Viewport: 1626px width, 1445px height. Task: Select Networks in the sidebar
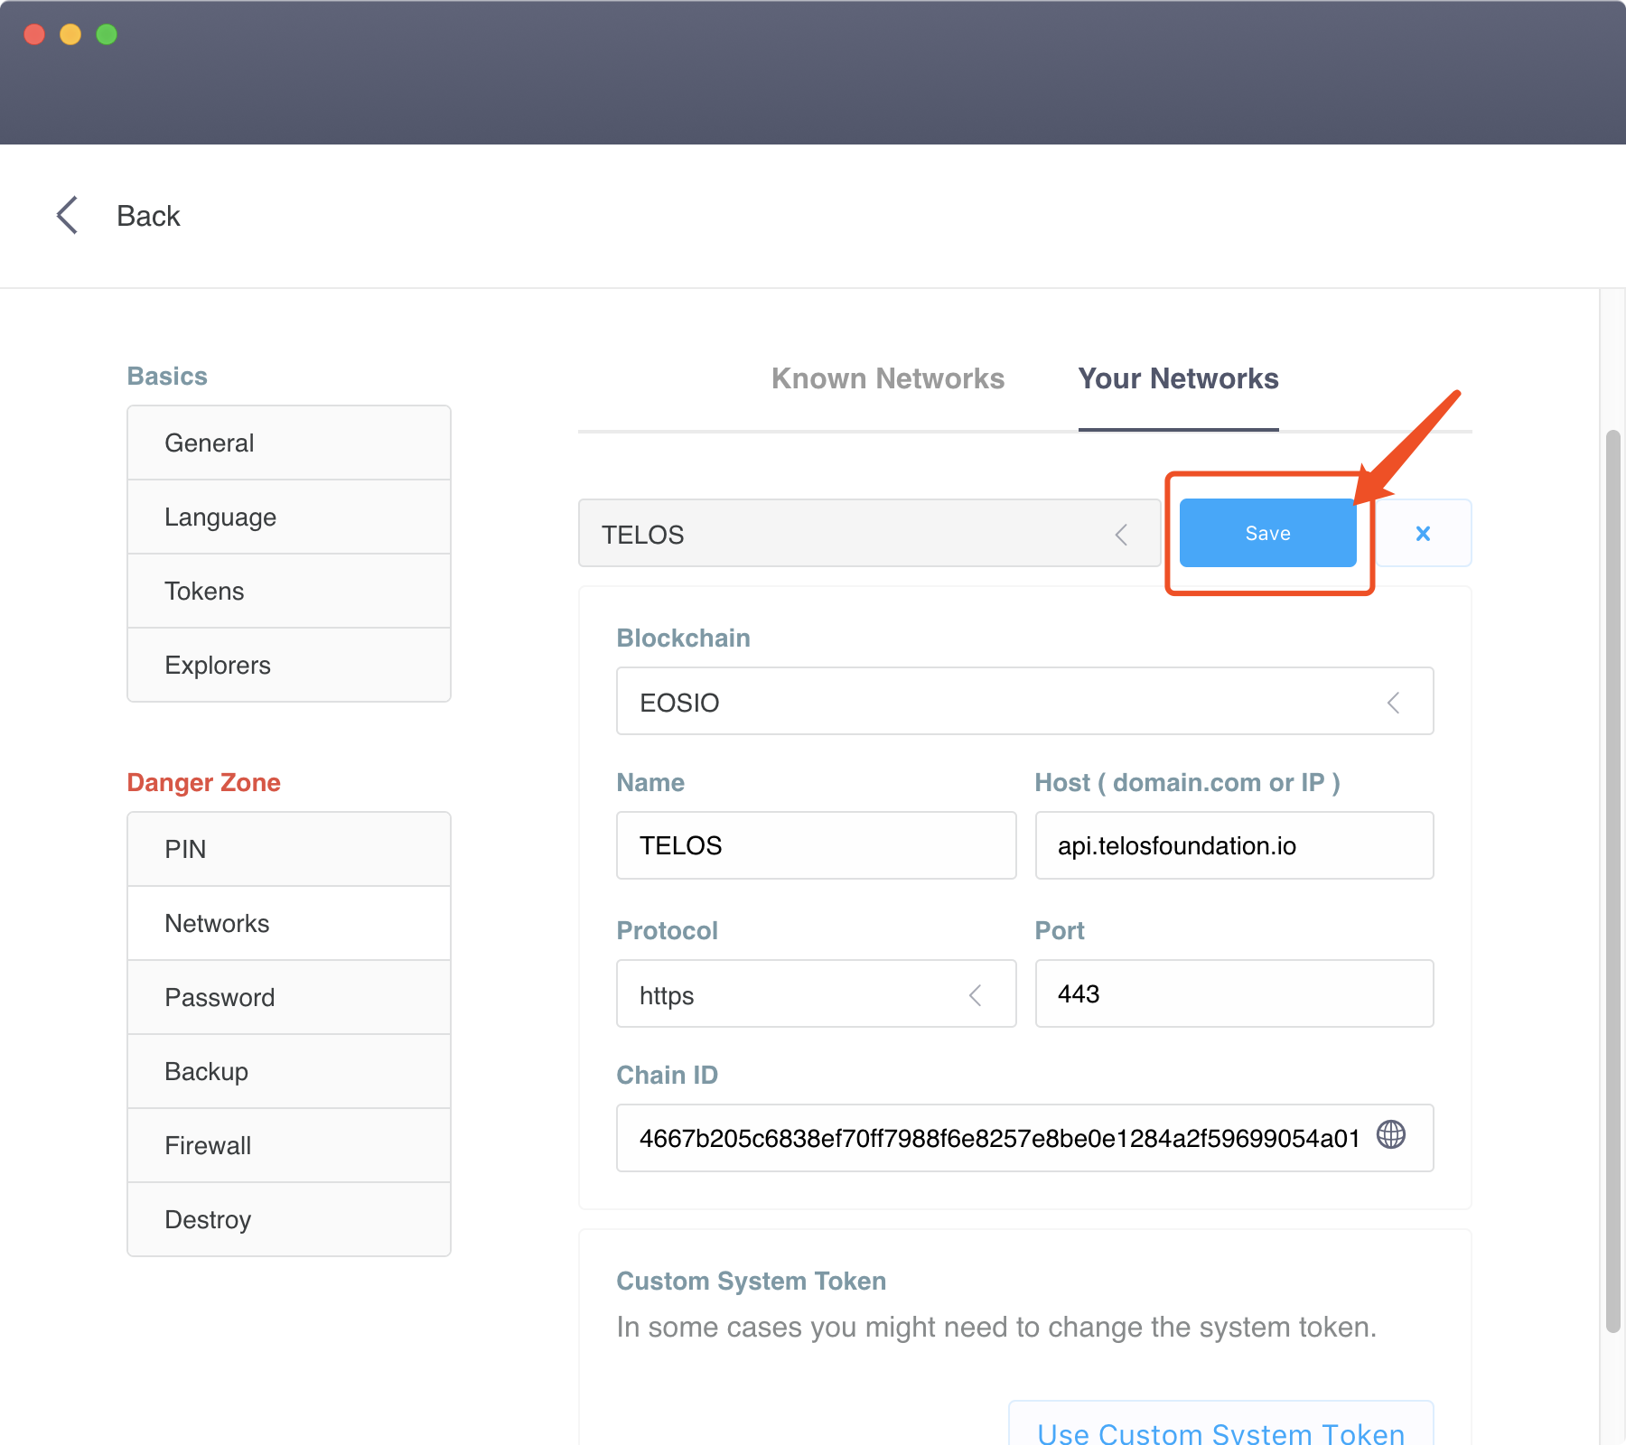[x=289, y=923]
